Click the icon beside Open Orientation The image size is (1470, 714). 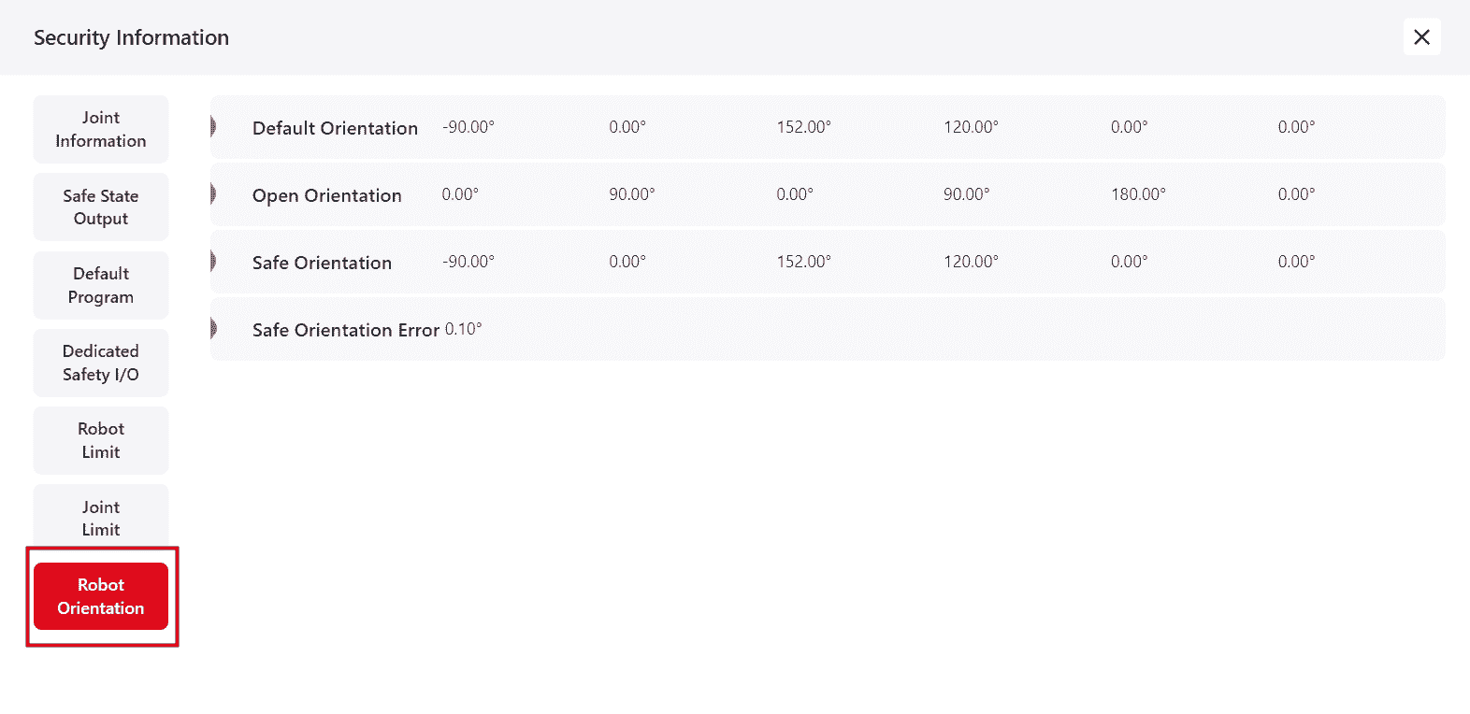(x=214, y=194)
